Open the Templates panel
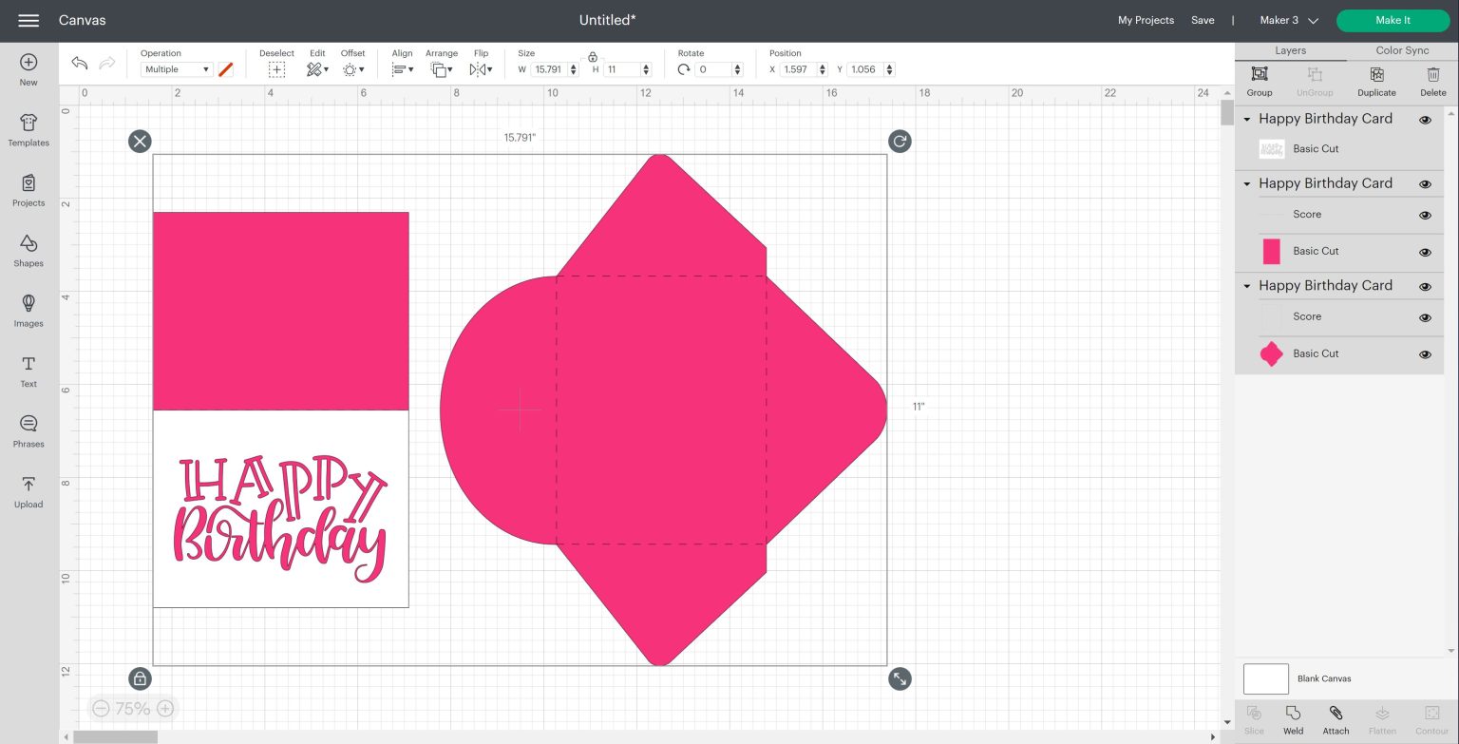This screenshot has width=1459, height=744. pyautogui.click(x=28, y=130)
